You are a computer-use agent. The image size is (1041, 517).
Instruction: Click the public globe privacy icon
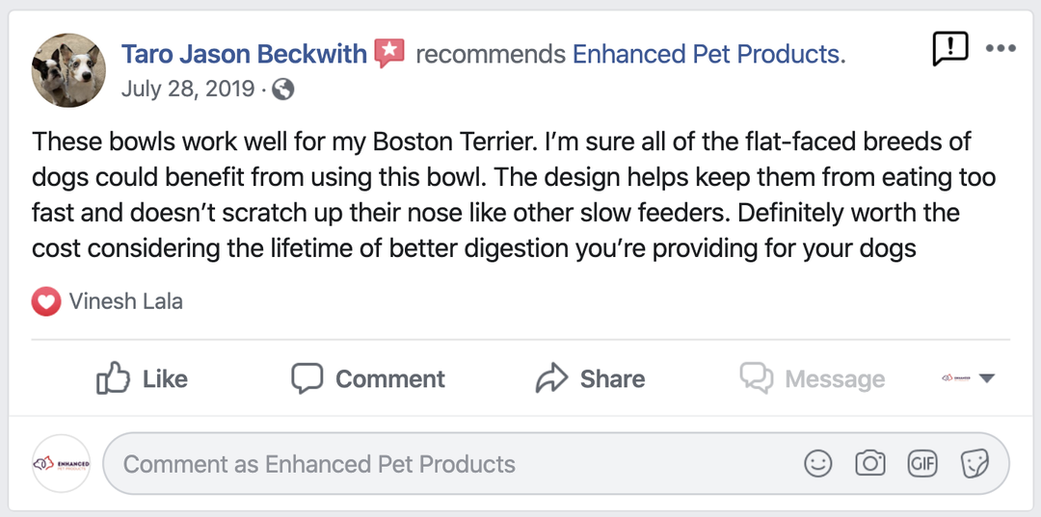[282, 90]
